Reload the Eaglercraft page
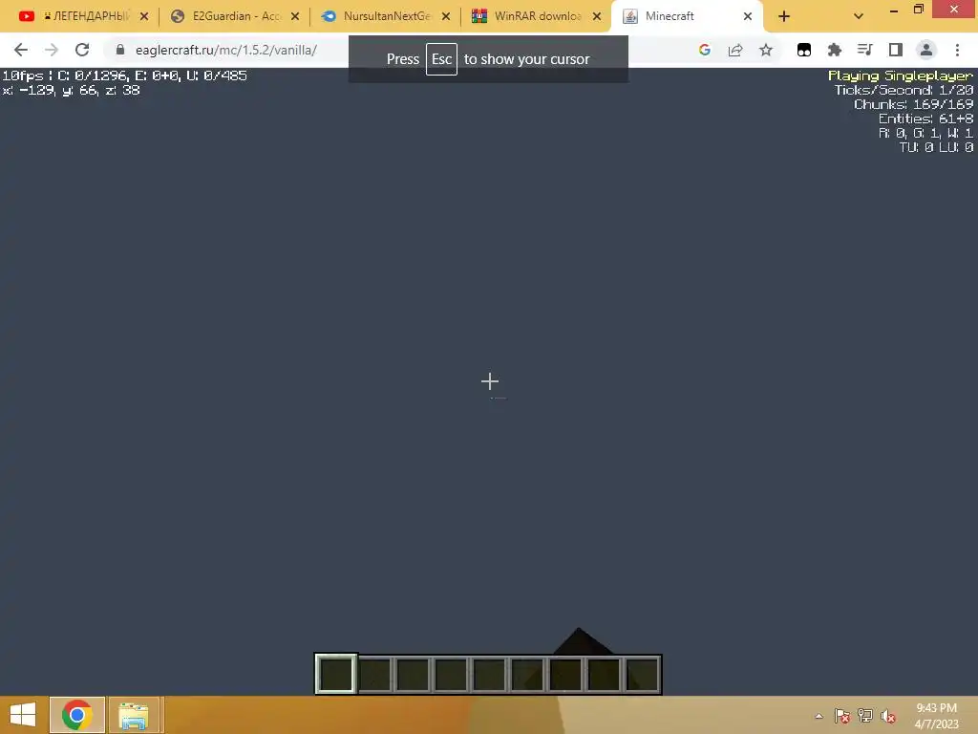This screenshot has width=978, height=734. click(82, 50)
